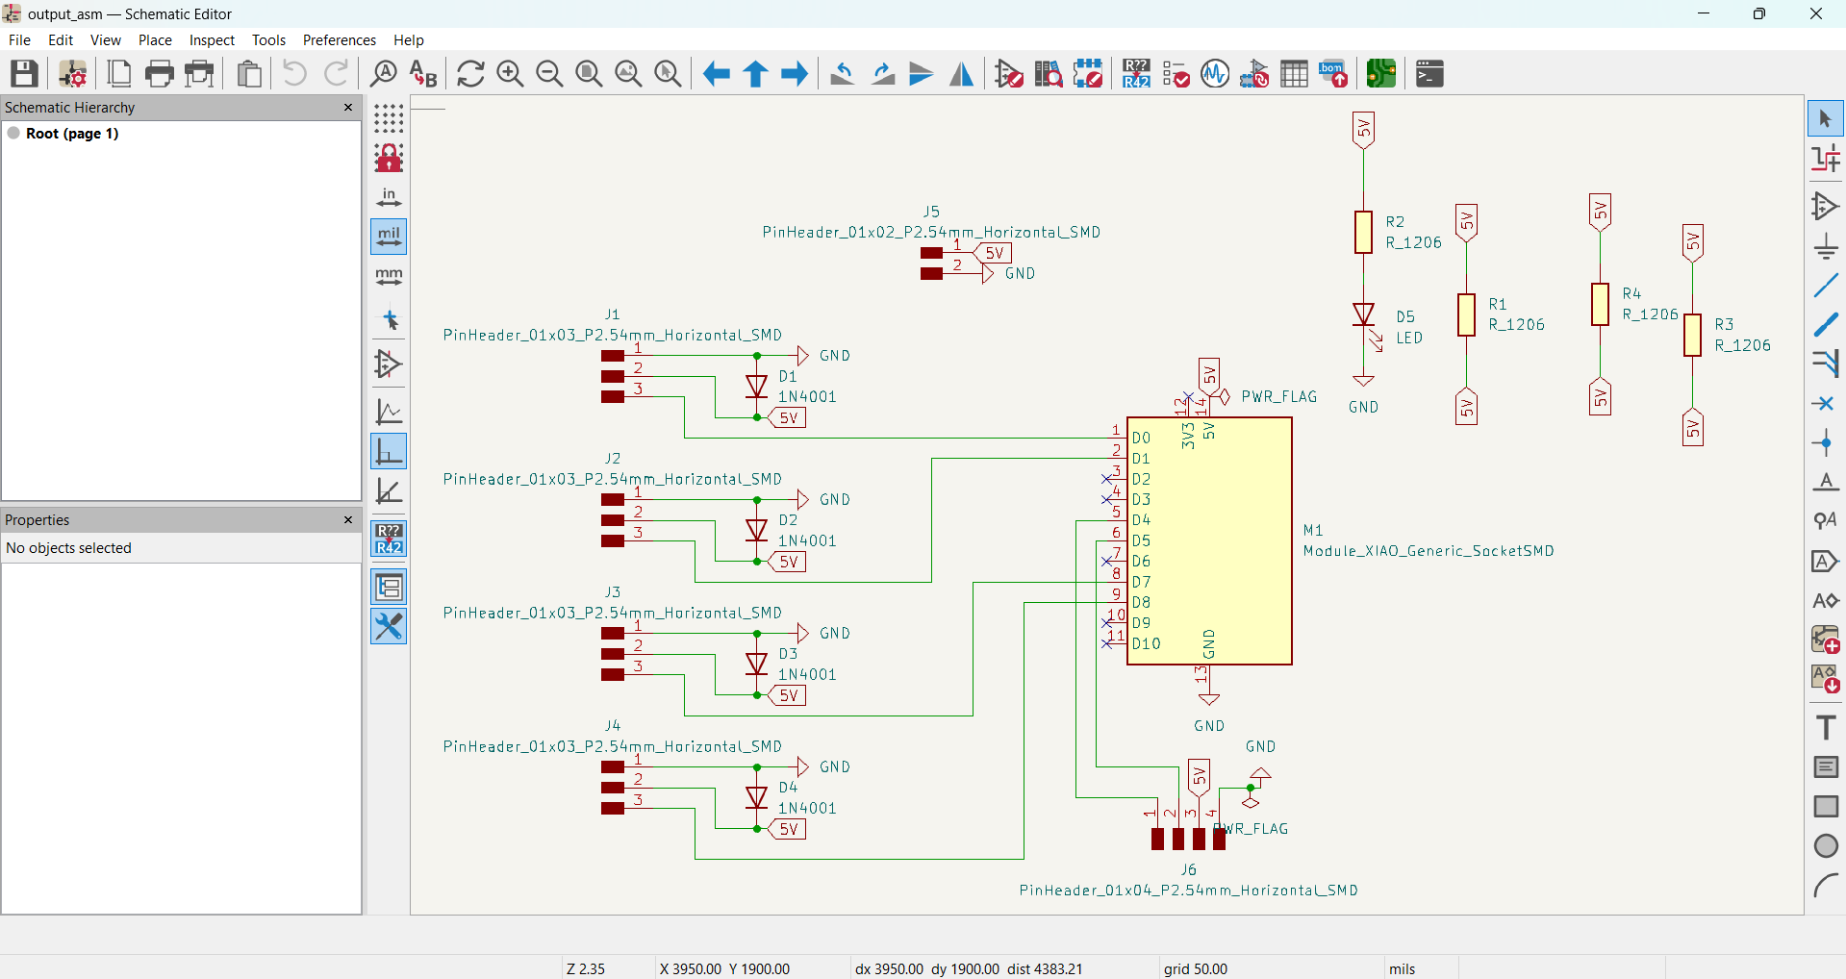Image resolution: width=1846 pixels, height=979 pixels.
Task: Activate the selection arrow tool
Action: click(x=1825, y=119)
